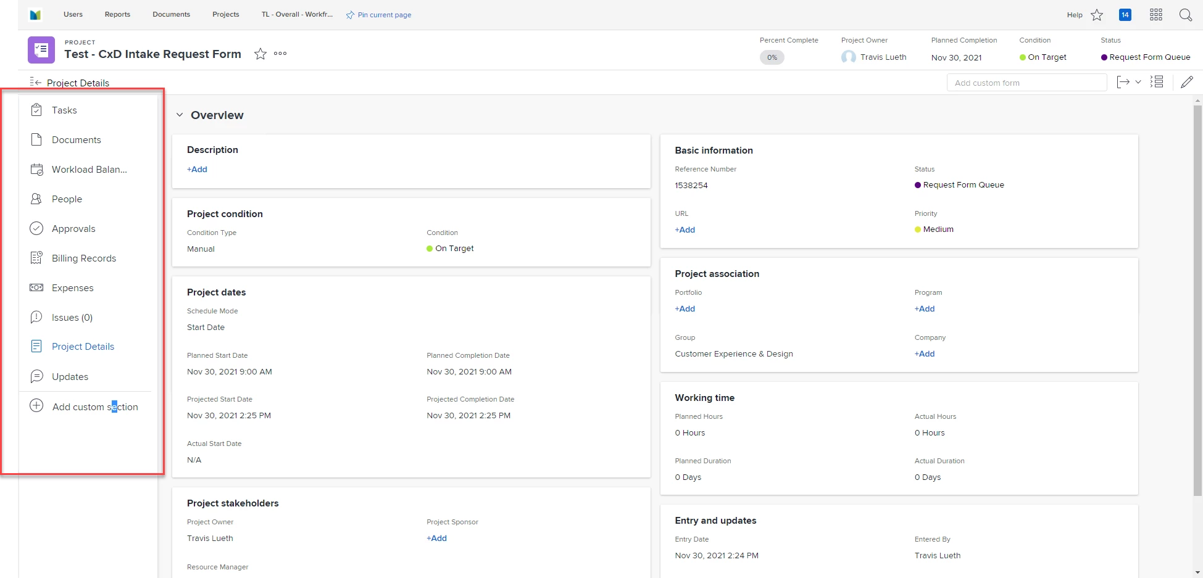Click +Add under Project Sponsor
The image size is (1203, 578).
436,538
